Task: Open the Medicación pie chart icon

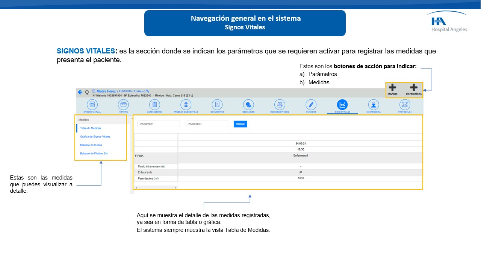Action: [x=248, y=105]
